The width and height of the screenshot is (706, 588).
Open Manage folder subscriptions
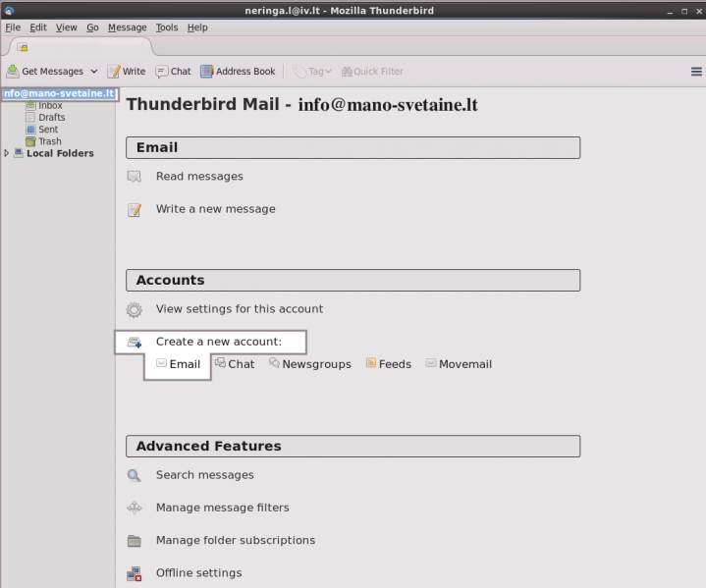236,540
